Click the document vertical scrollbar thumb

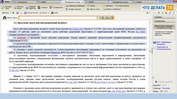150,51
